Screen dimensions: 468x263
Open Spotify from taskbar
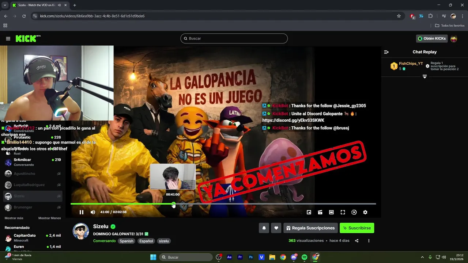304,257
